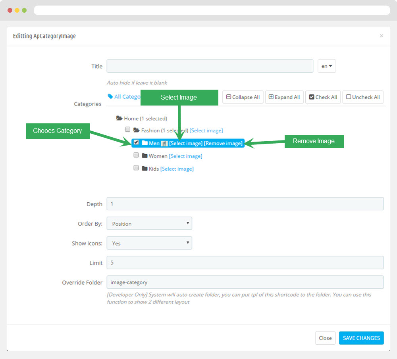Tick the Women category checkbox
This screenshot has height=359, width=397.
click(x=136, y=155)
